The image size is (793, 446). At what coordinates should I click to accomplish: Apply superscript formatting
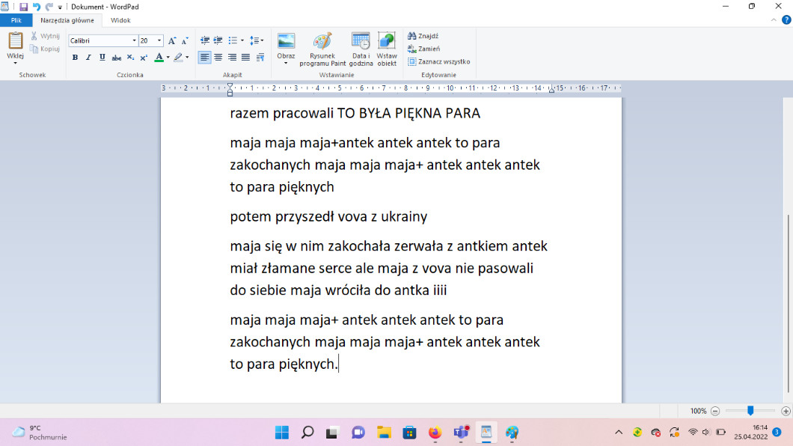pos(144,58)
